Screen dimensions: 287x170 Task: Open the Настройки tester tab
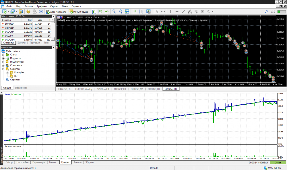(x=22, y=162)
